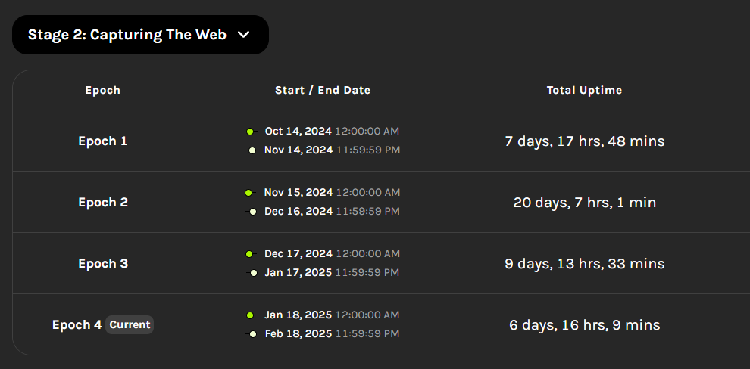The width and height of the screenshot is (750, 369).
Task: Click the Feb 18, 2025 end date
Action: point(298,334)
